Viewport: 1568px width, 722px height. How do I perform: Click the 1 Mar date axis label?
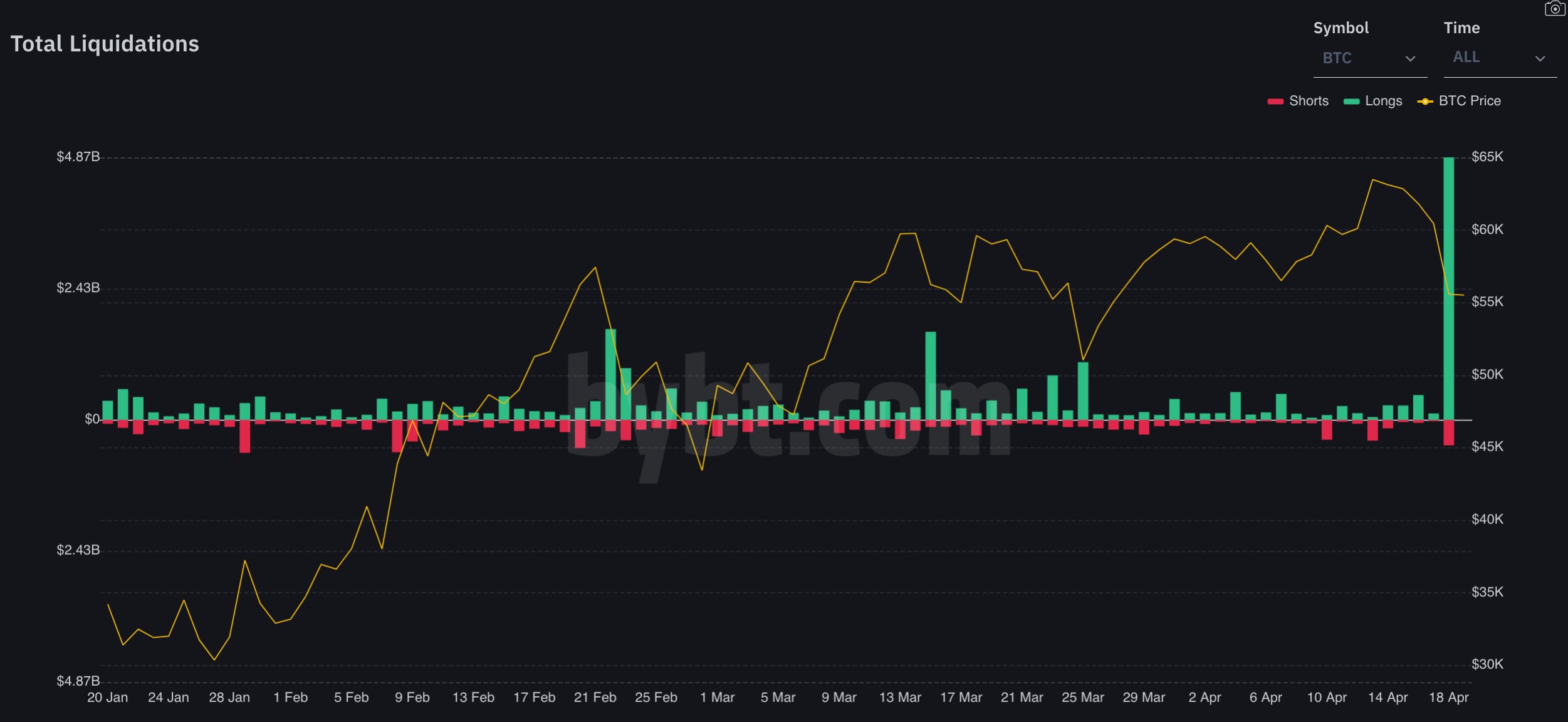(717, 698)
